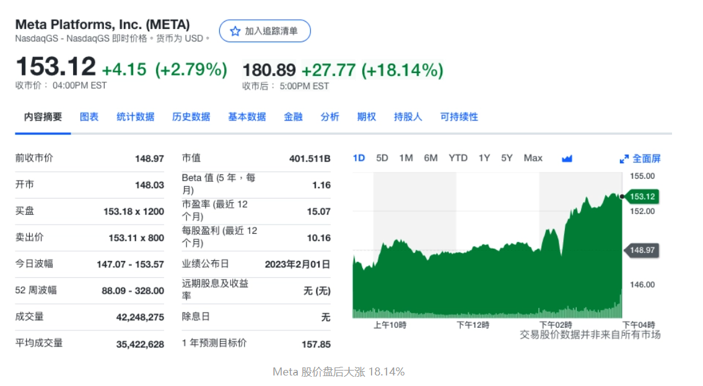Select the 1D chart range
This screenshot has height=386, width=703.
pyautogui.click(x=359, y=158)
